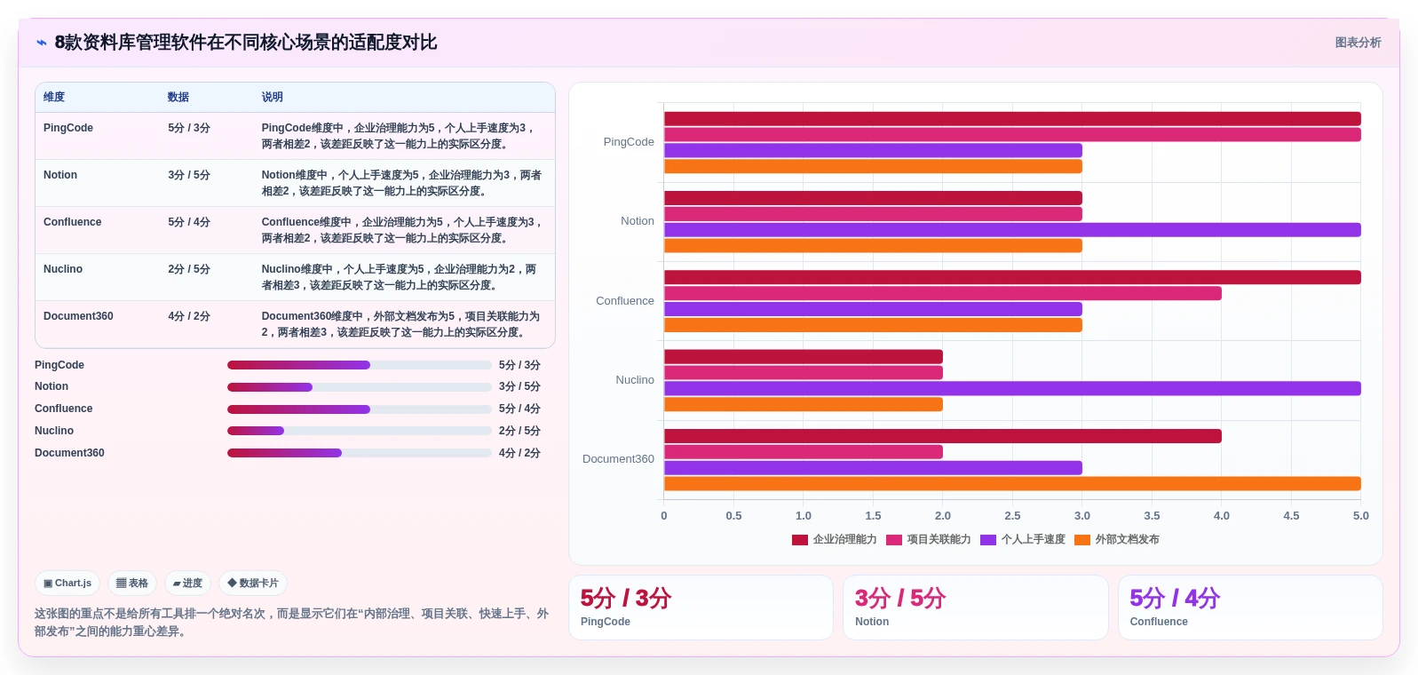The height and width of the screenshot is (675, 1418).
Task: Select the Chart.js tag chip
Action: [67, 584]
